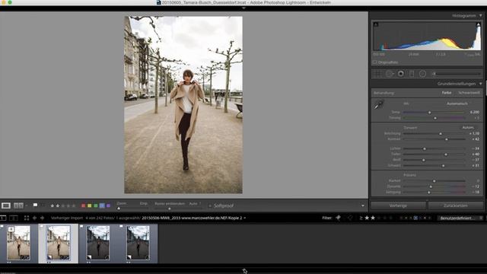Choose Schwarzweiß treatment
The width and height of the screenshot is (487, 274).
[x=469, y=93]
